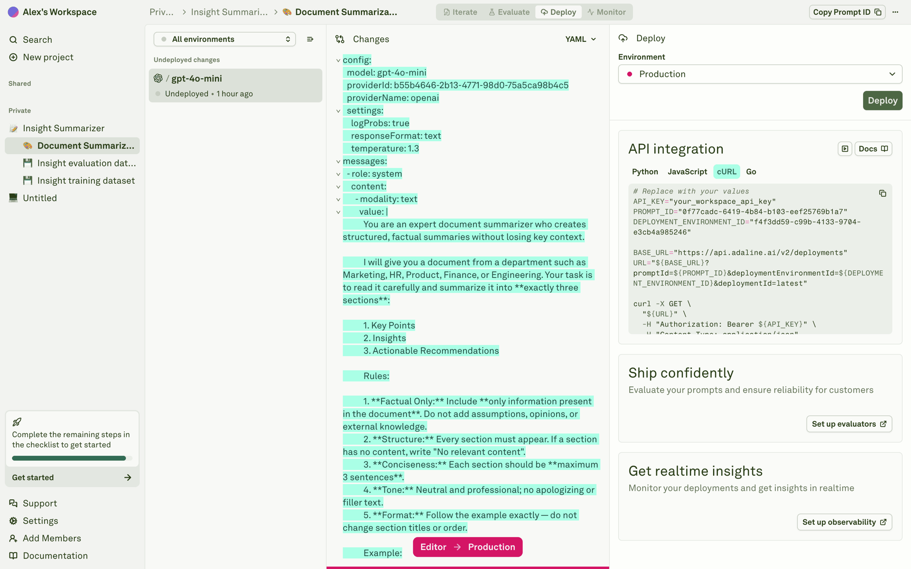Image resolution: width=911 pixels, height=569 pixels.
Task: Click the rocket checklist icon
Action: click(x=17, y=422)
